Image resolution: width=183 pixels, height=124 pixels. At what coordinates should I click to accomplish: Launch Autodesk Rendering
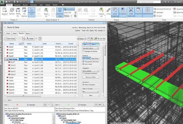(163, 9)
